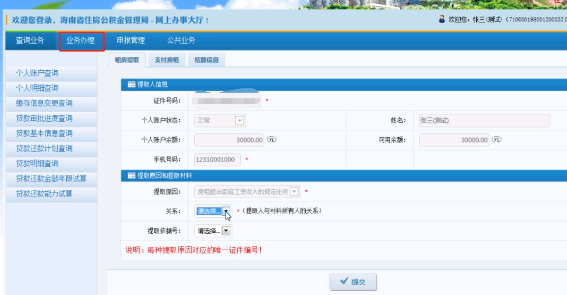Select the 租房提取 tab
The height and width of the screenshot is (295, 567).
pyautogui.click(x=127, y=60)
